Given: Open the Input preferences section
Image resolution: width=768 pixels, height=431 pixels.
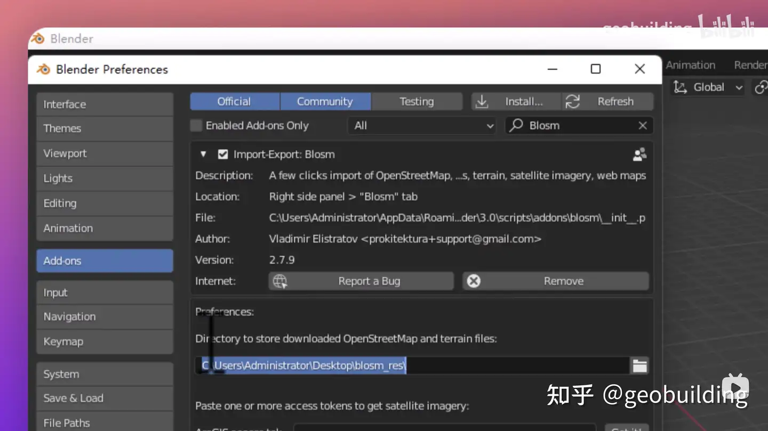Looking at the screenshot, I should tap(105, 292).
